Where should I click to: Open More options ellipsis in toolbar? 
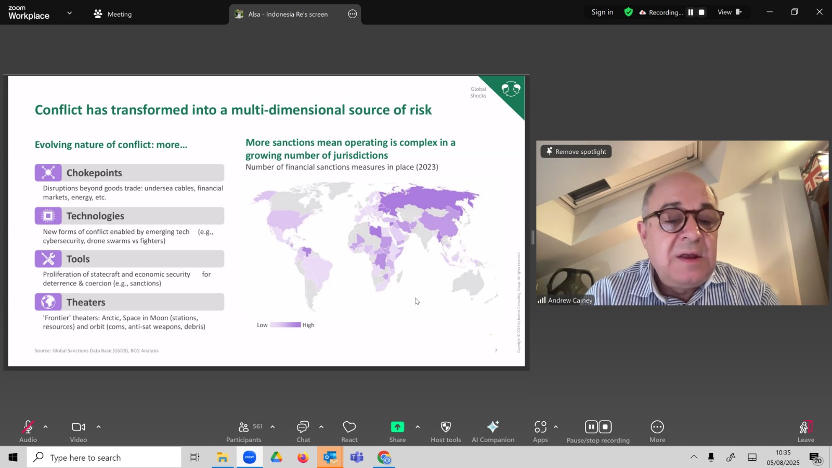pos(657,432)
